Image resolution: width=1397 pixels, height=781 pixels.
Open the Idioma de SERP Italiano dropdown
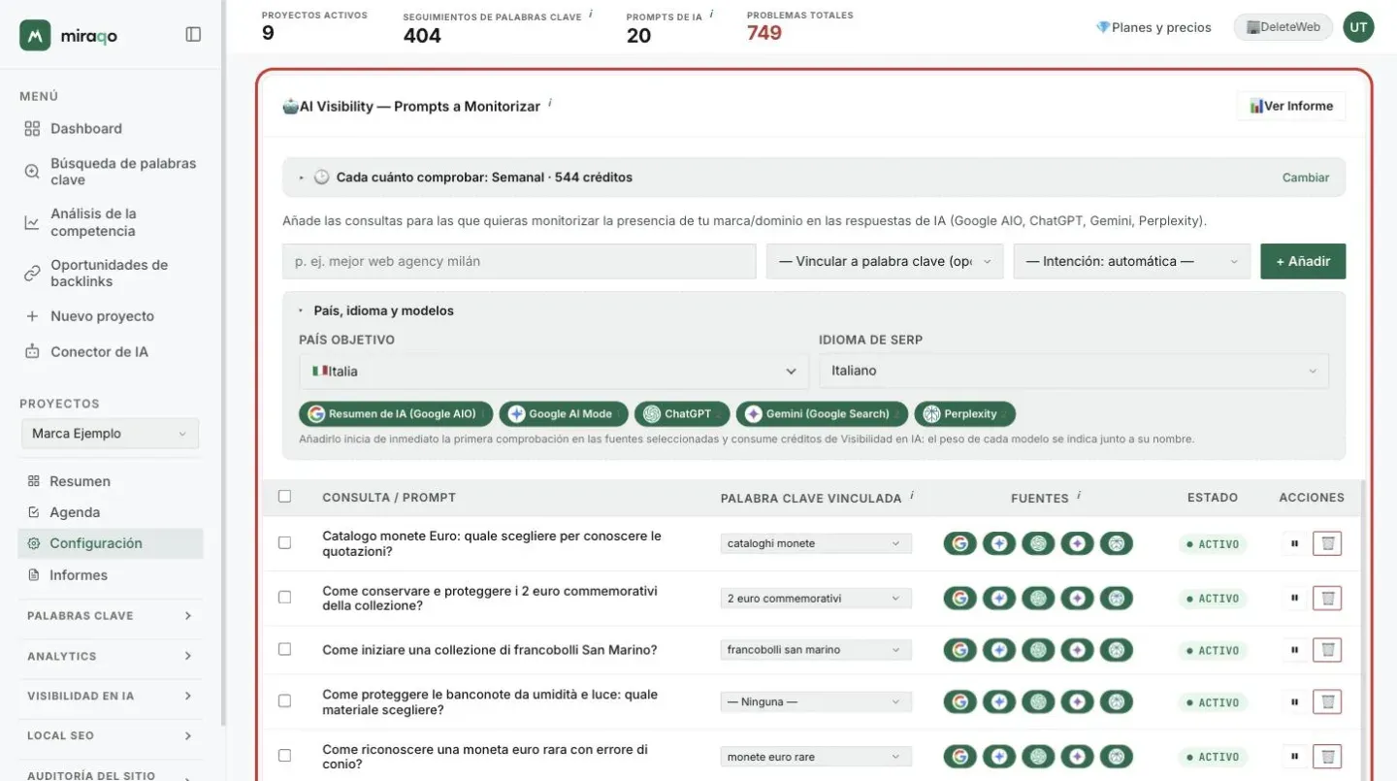pyautogui.click(x=1074, y=371)
